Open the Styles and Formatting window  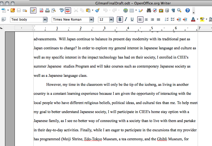tap(4, 20)
